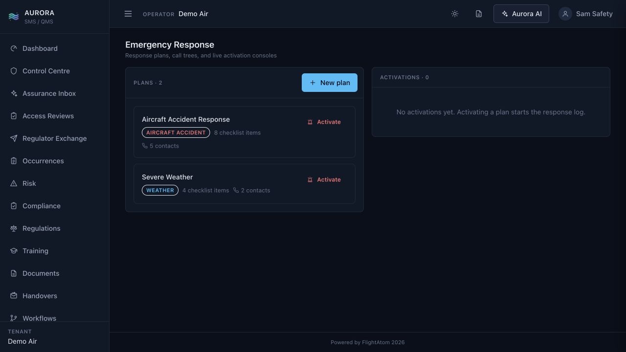Screen dimensions: 626x352
Task: Click the Documents file icon in the sidebar
Action: pyautogui.click(x=14, y=273)
